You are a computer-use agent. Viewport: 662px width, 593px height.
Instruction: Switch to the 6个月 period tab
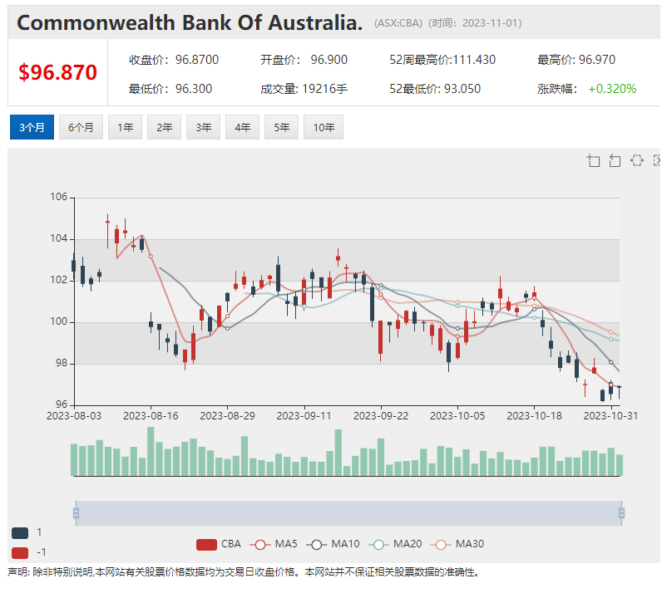tap(81, 127)
